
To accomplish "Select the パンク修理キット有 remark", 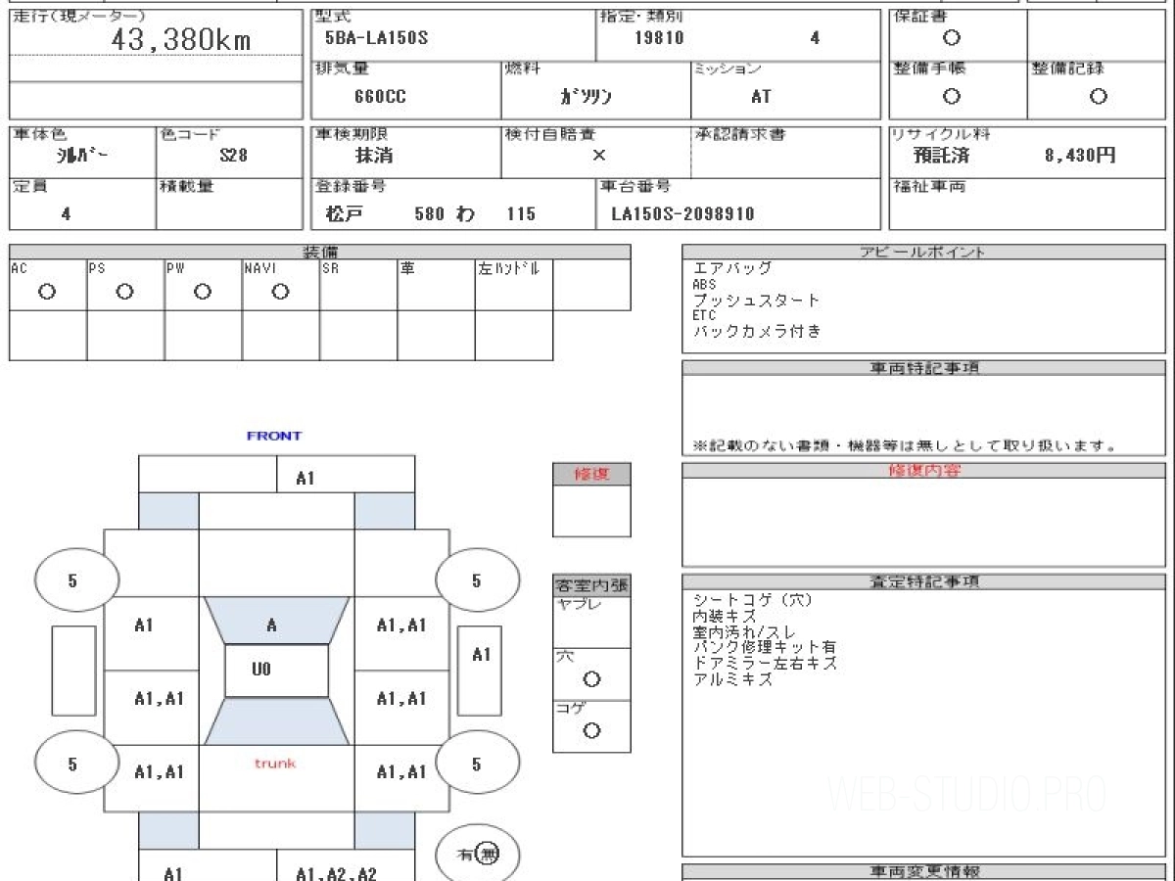I will point(765,648).
